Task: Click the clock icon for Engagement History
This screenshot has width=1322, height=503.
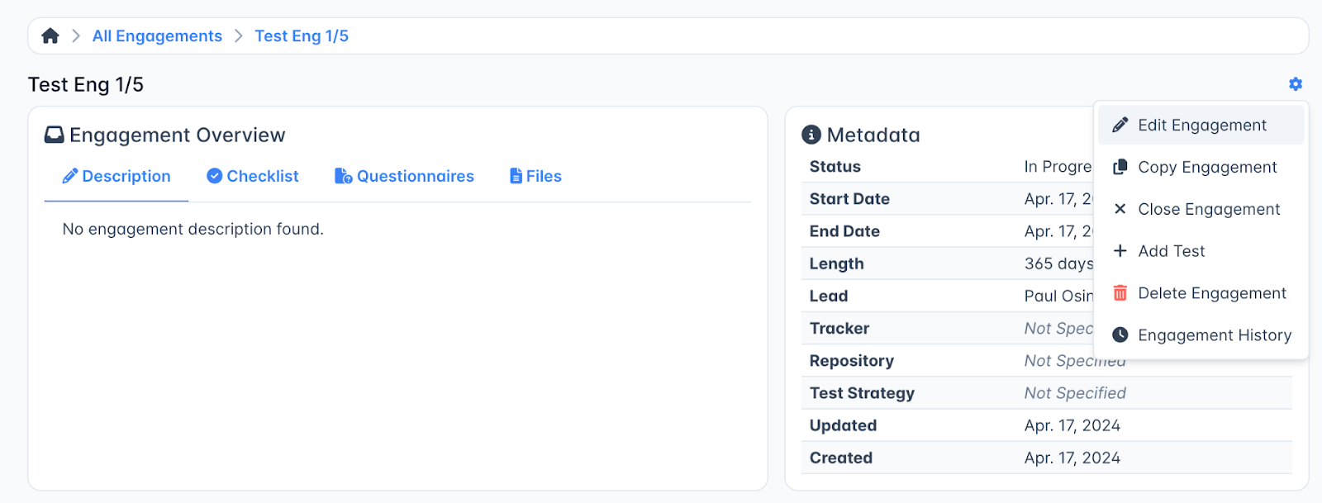Action: [1120, 335]
